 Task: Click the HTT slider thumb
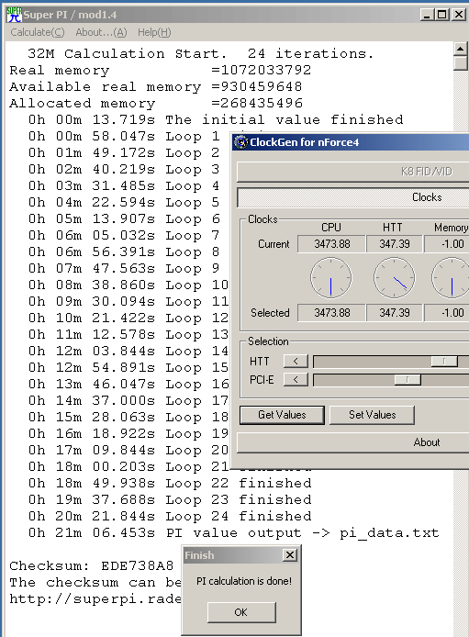[444, 361]
